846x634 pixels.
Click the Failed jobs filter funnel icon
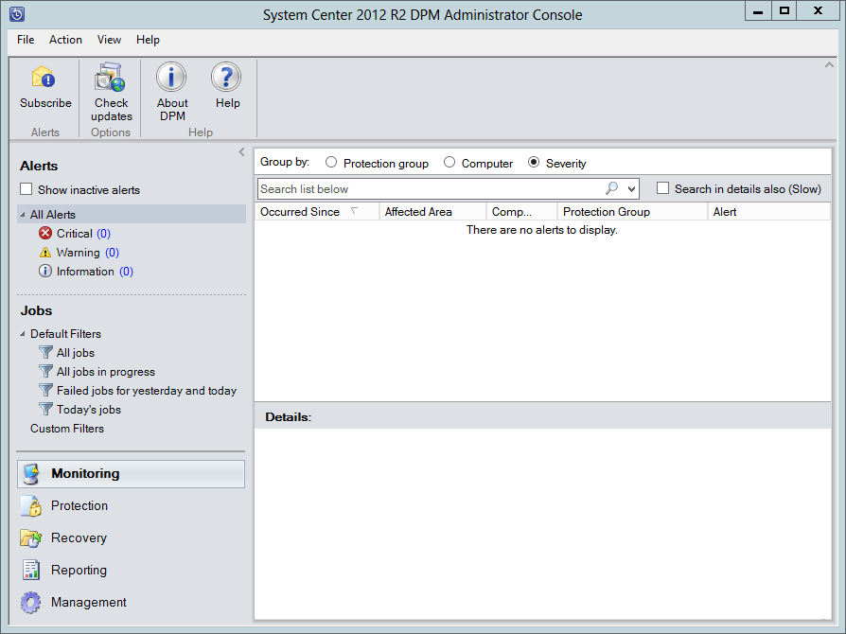[45, 390]
